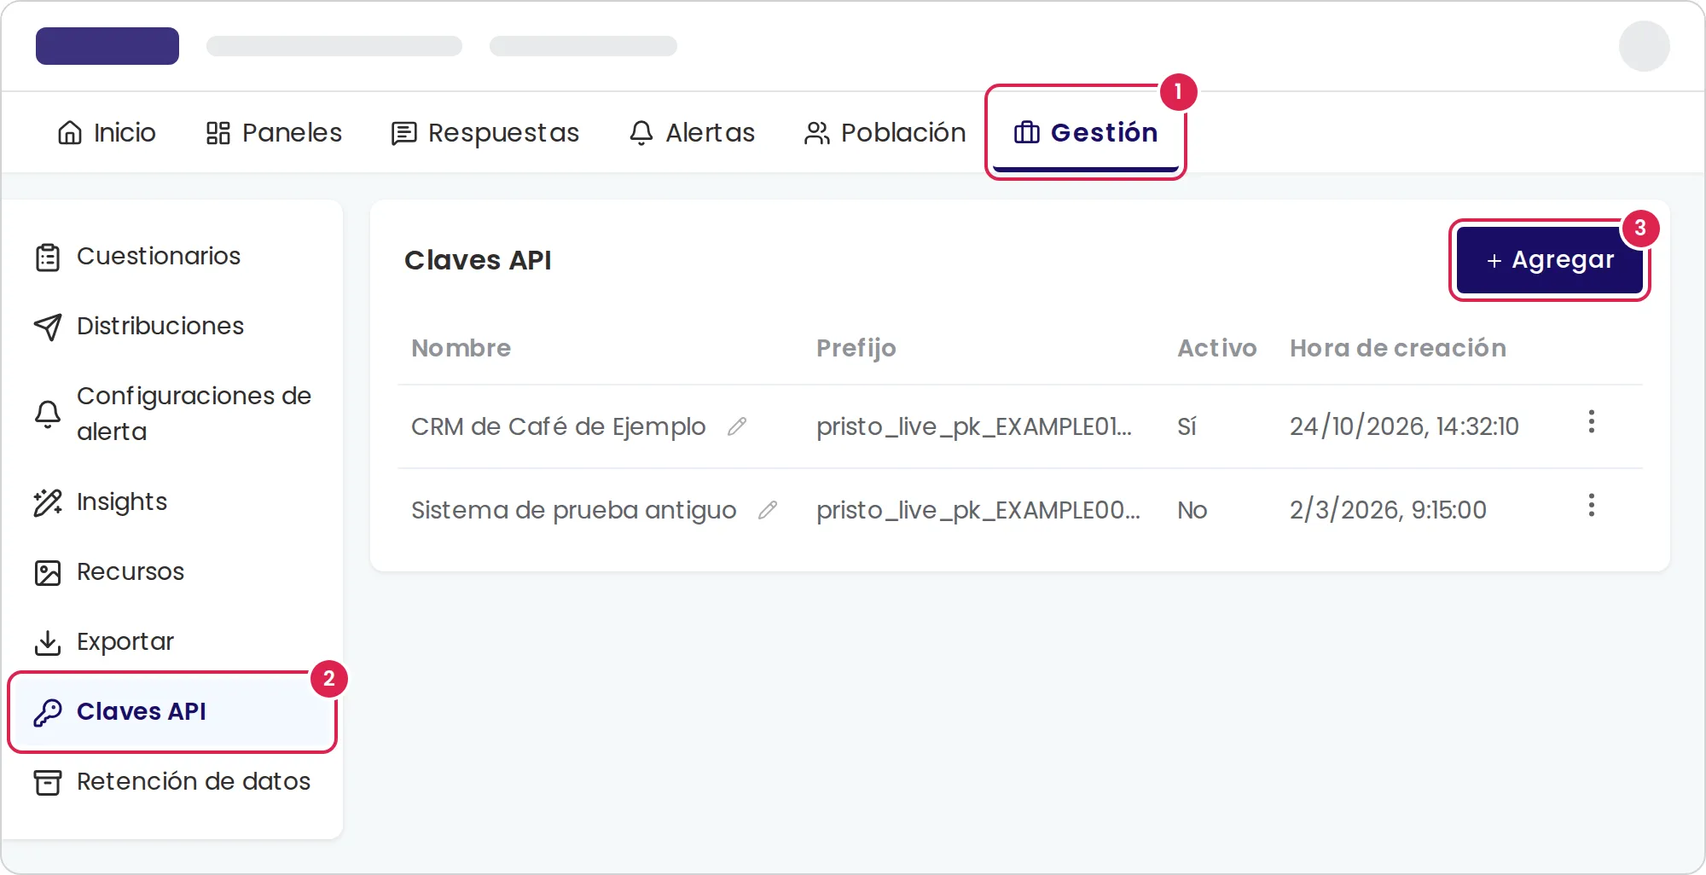Image resolution: width=1706 pixels, height=875 pixels.
Task: Open the Respuestas tab
Action: click(x=485, y=133)
